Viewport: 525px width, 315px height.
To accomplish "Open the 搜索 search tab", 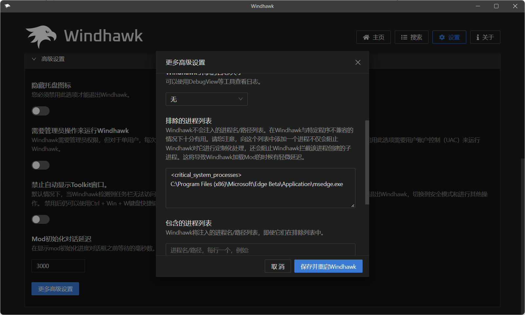I will 411,37.
